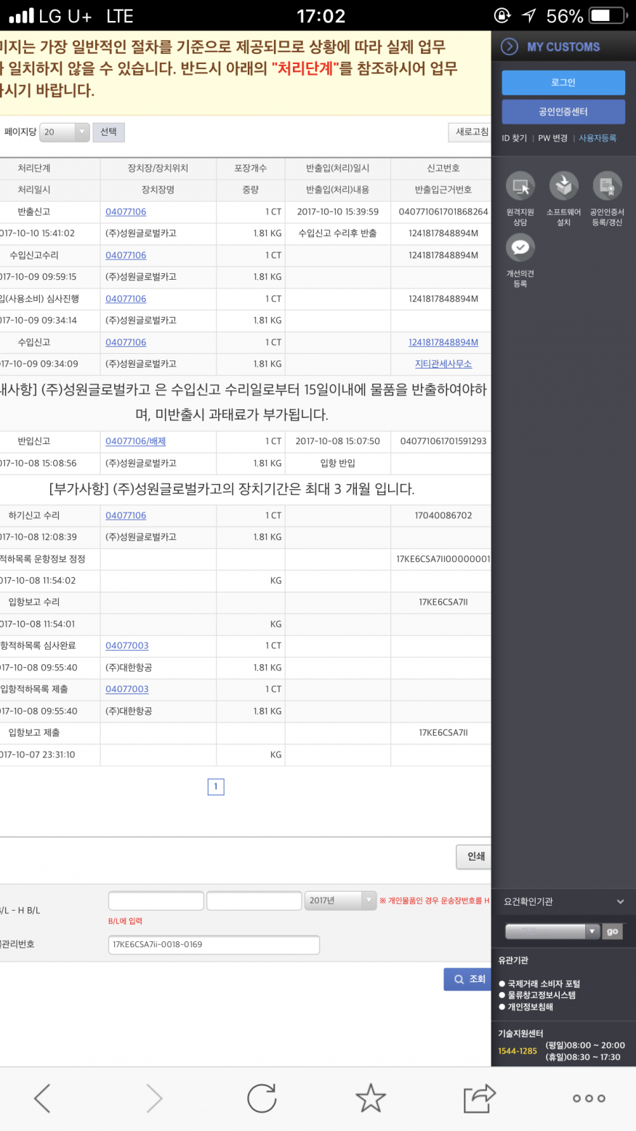Click the first B/L input field

tap(156, 901)
